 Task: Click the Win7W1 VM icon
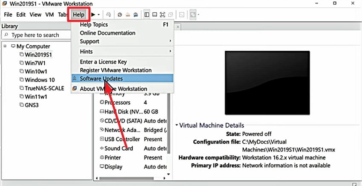[x=21, y=63]
